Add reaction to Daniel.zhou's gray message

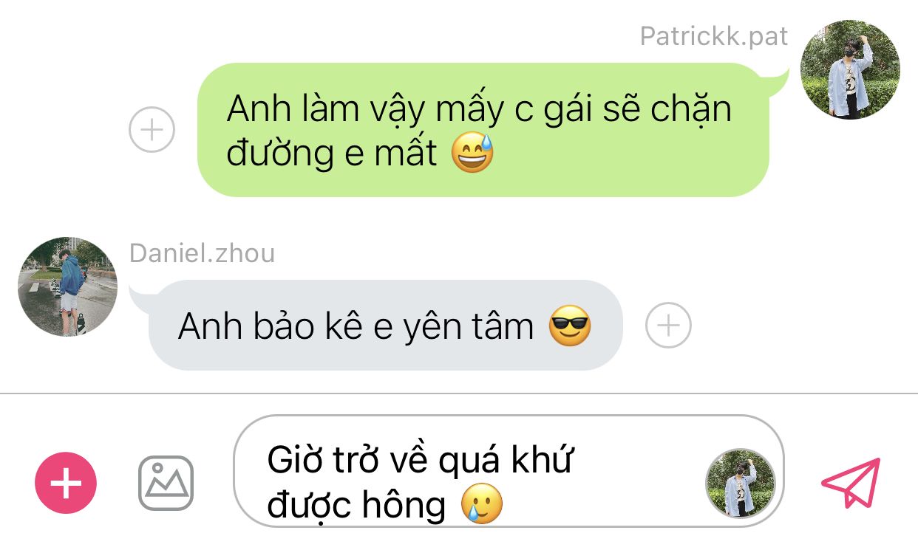coord(668,325)
